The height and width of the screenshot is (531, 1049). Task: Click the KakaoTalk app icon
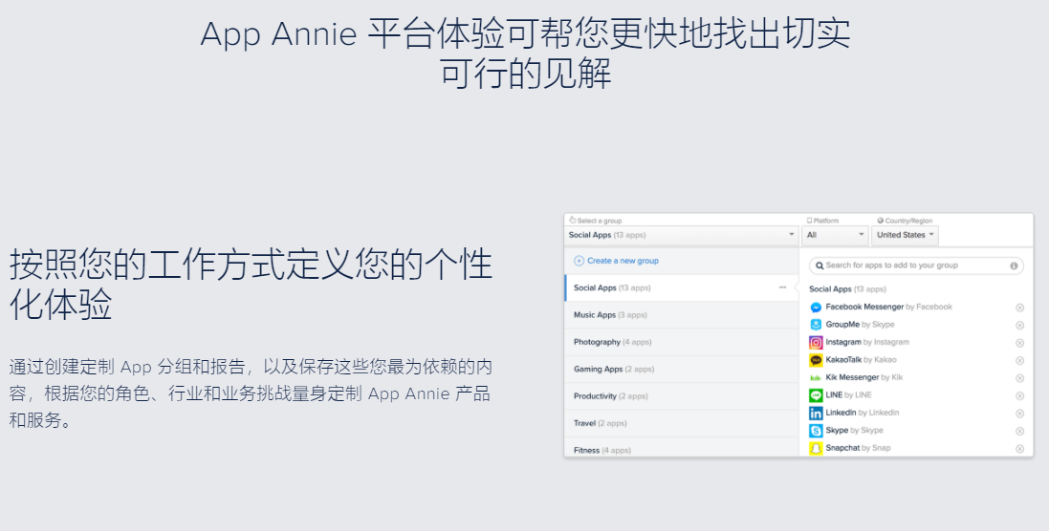pyautogui.click(x=816, y=360)
